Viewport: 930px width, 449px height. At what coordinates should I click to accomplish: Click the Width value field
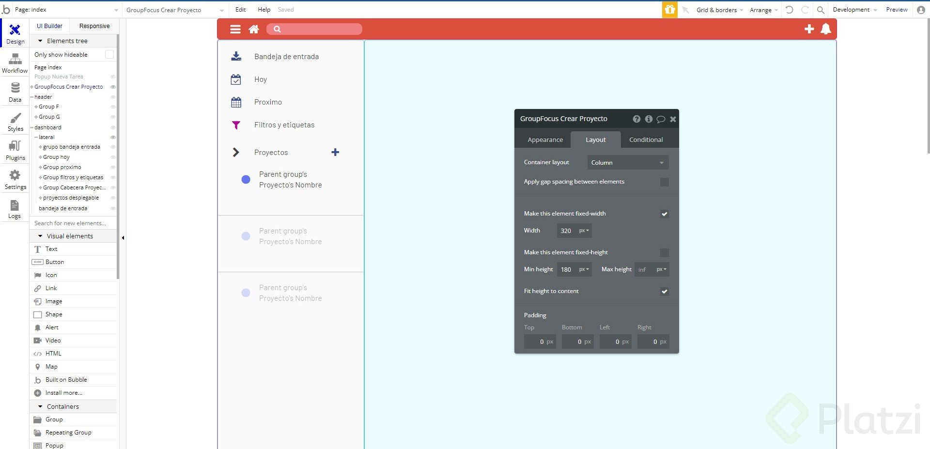[567, 231]
